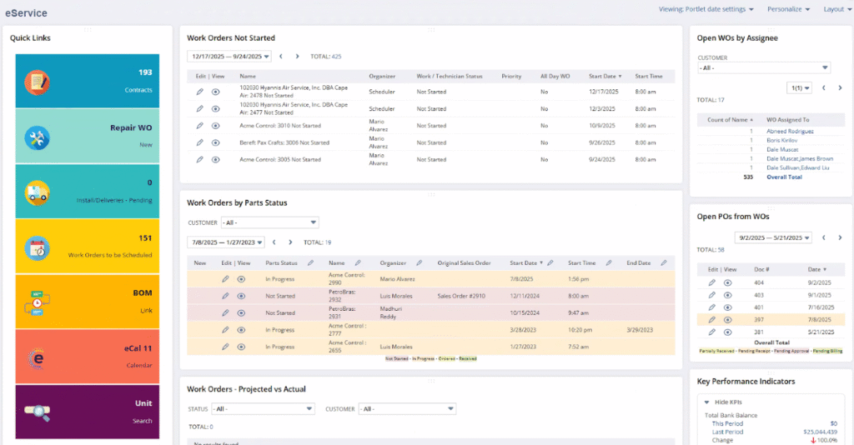Open Status dropdown in Projected vs Actual

click(263, 409)
